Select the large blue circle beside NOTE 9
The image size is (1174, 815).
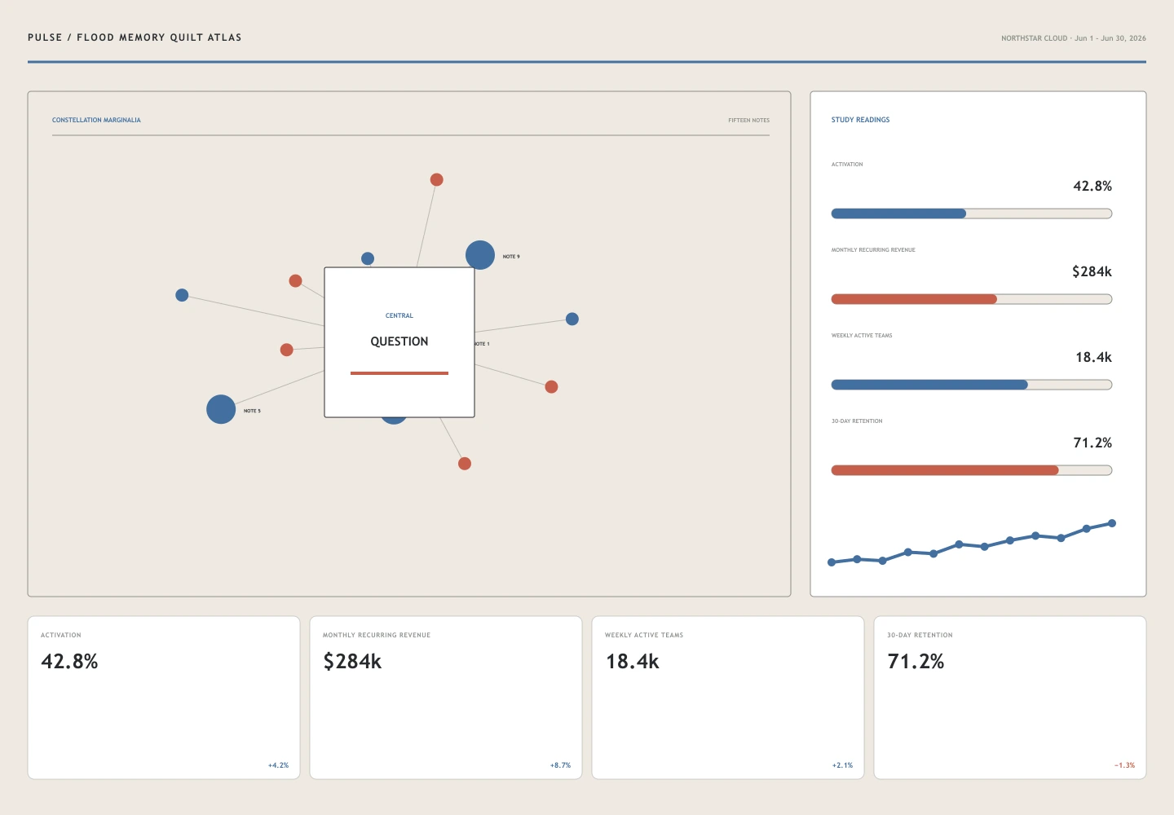tap(480, 255)
